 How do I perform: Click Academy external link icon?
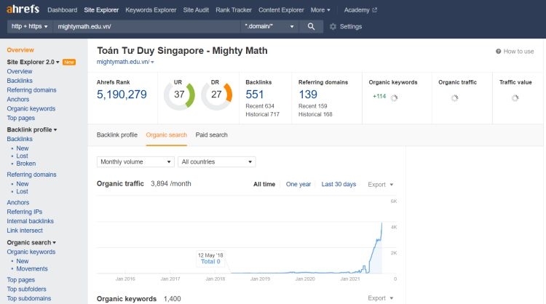(375, 10)
